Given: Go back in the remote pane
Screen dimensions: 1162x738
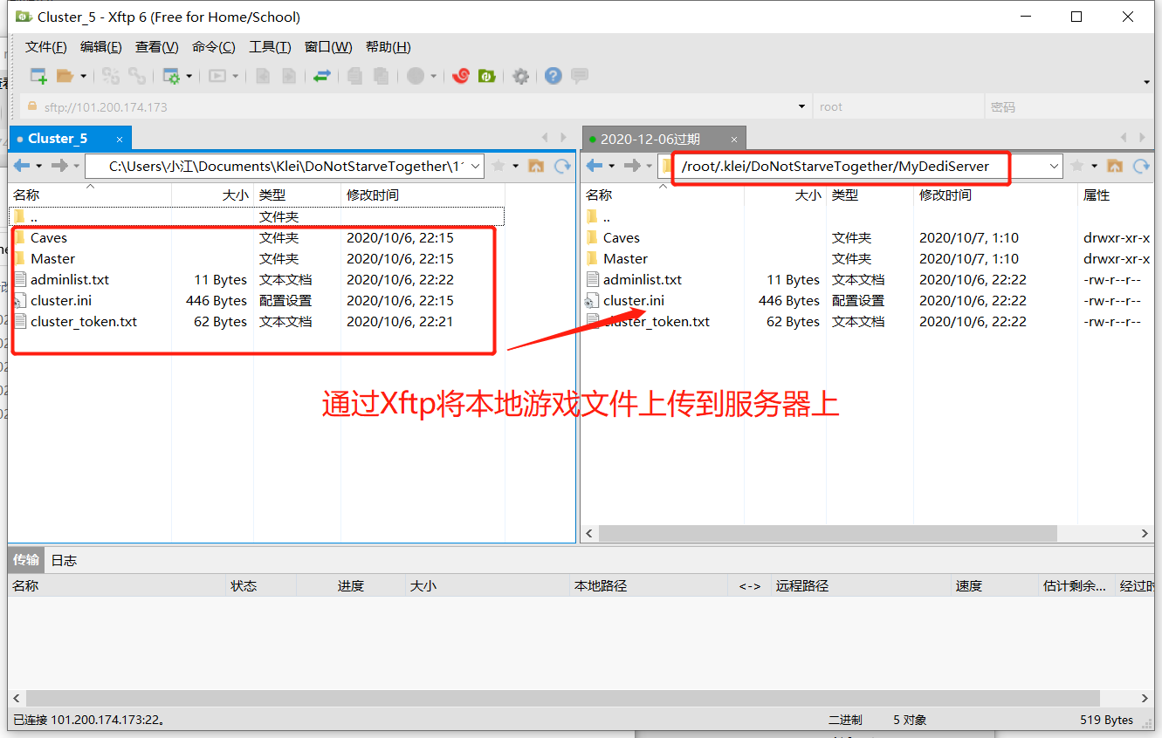Looking at the screenshot, I should [595, 166].
